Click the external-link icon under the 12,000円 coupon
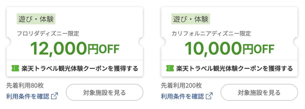 pos(55,96)
